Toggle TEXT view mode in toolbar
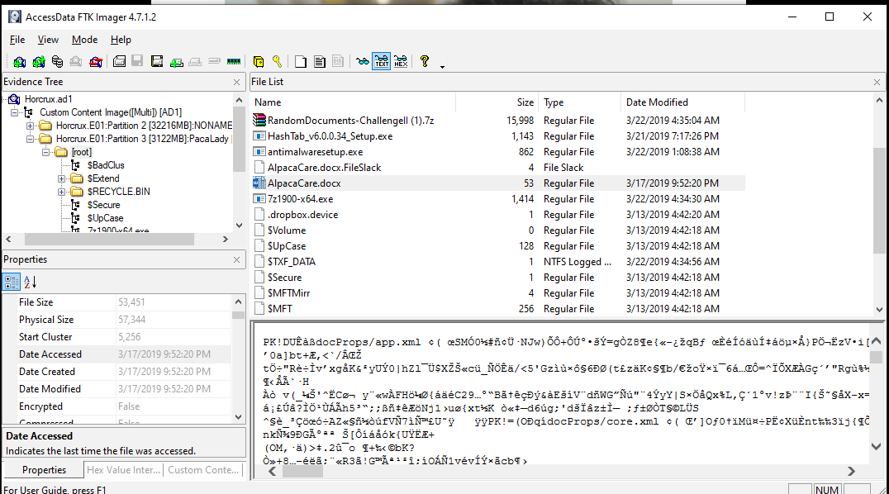Image resolution: width=889 pixels, height=494 pixels. 382,62
